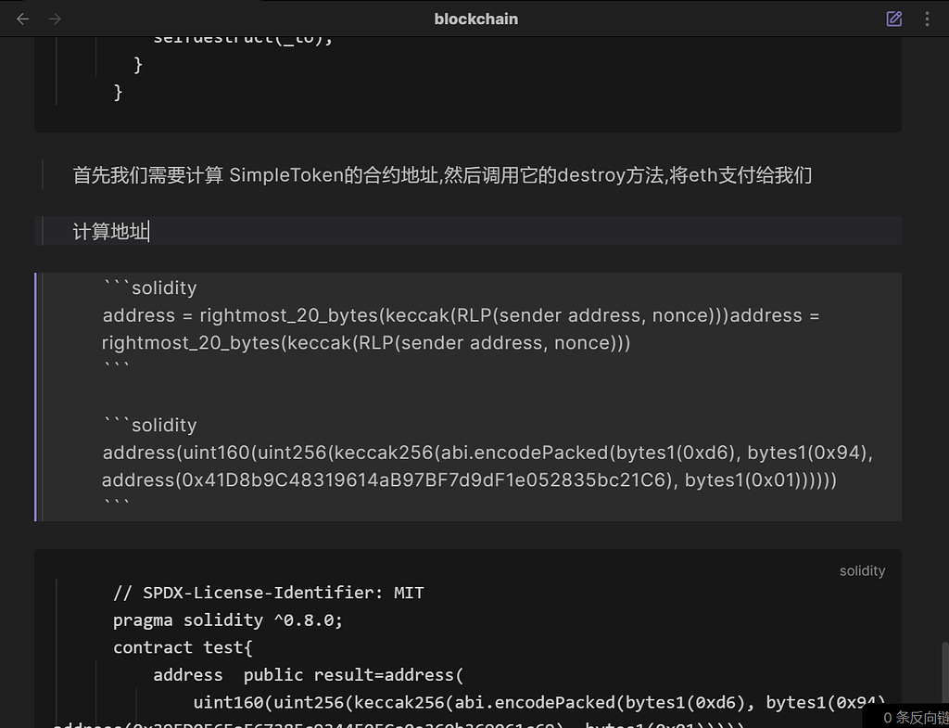Navigate back with the left arrow
949x728 pixels.
pos(23,19)
